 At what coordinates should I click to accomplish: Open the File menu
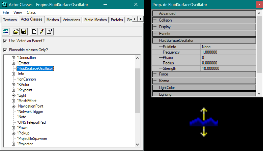[6, 12]
